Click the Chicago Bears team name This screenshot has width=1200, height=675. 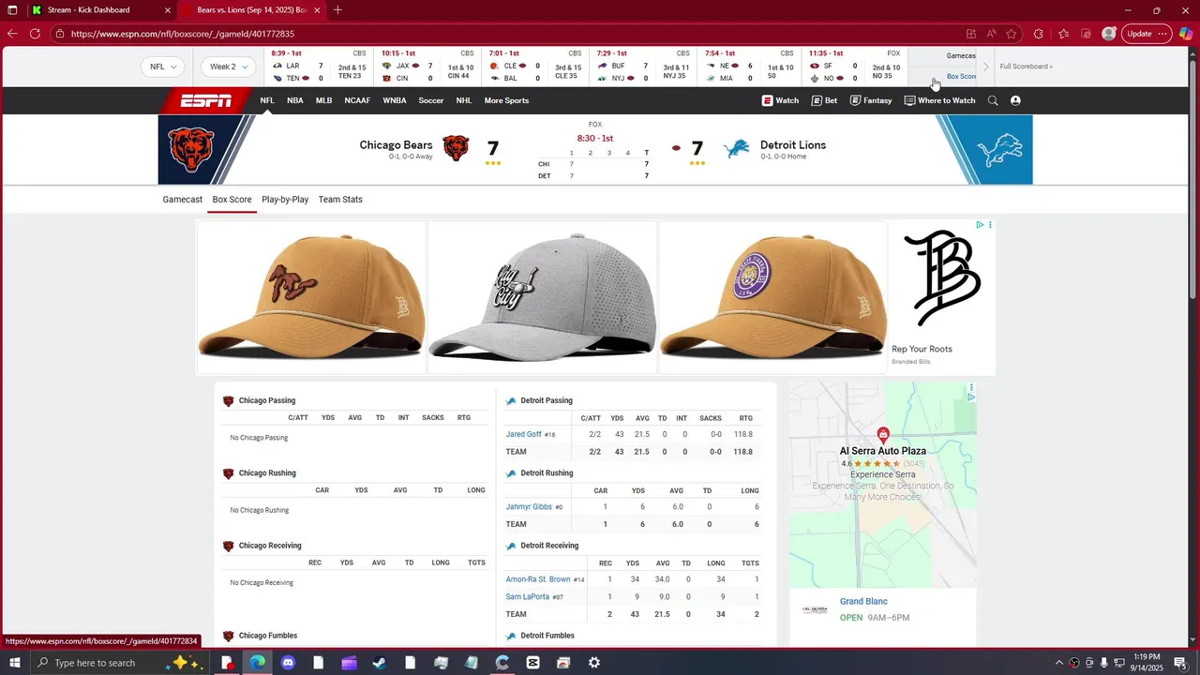point(396,145)
